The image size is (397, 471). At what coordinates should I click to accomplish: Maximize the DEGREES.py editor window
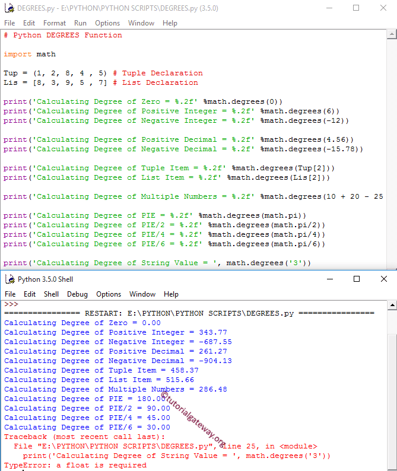click(x=356, y=8)
